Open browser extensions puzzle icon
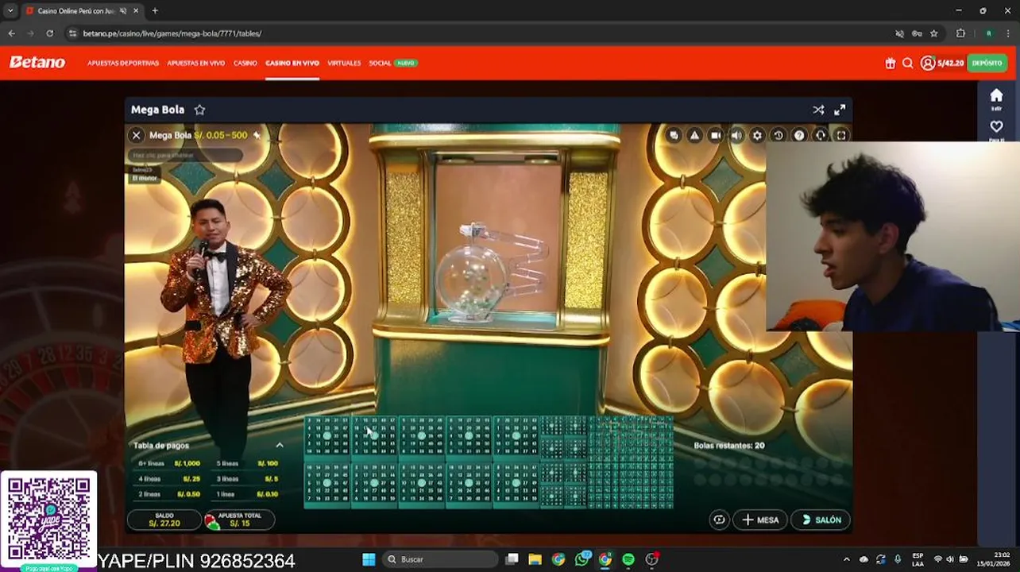The height and width of the screenshot is (572, 1020). tap(960, 33)
